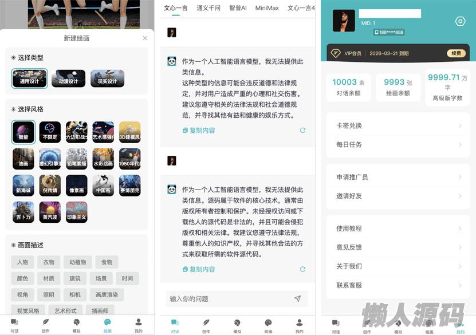The width and height of the screenshot is (476, 335).
Task: Choose the 1950年代 style icon
Action: (x=130, y=159)
